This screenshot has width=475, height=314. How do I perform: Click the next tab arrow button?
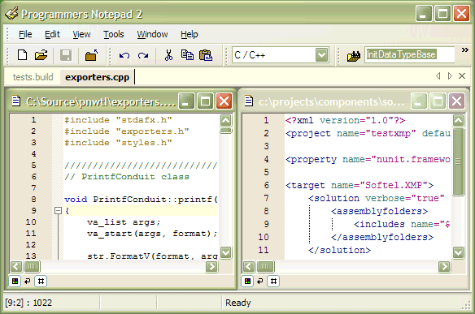(x=450, y=75)
